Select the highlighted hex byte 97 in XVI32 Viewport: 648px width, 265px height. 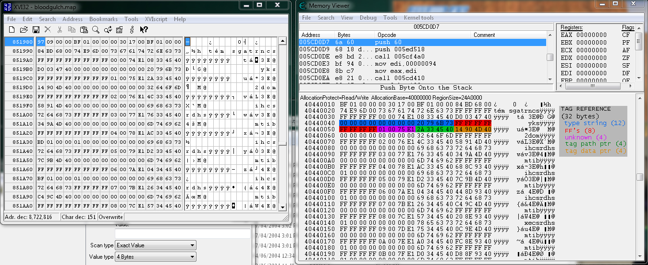click(40, 42)
